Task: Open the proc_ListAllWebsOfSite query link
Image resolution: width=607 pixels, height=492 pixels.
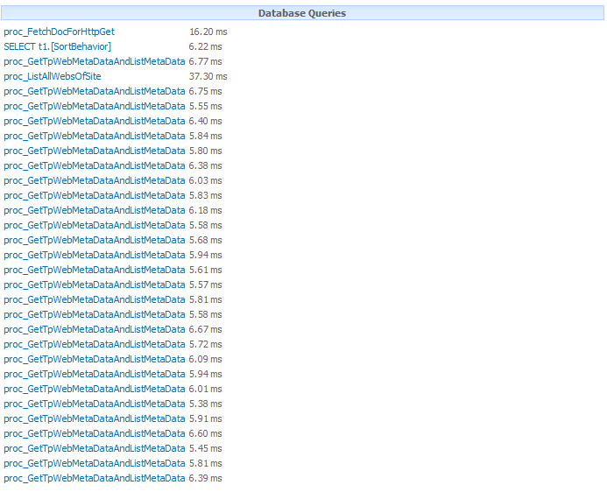Action: tap(53, 76)
